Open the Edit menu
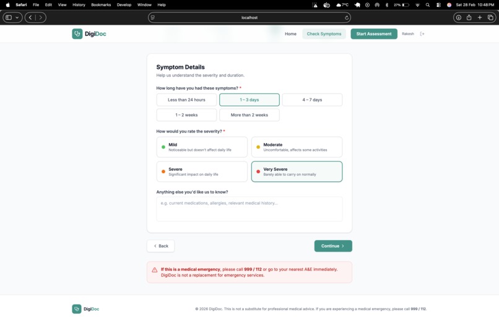The width and height of the screenshot is (499, 323). pyautogui.click(x=48, y=5)
